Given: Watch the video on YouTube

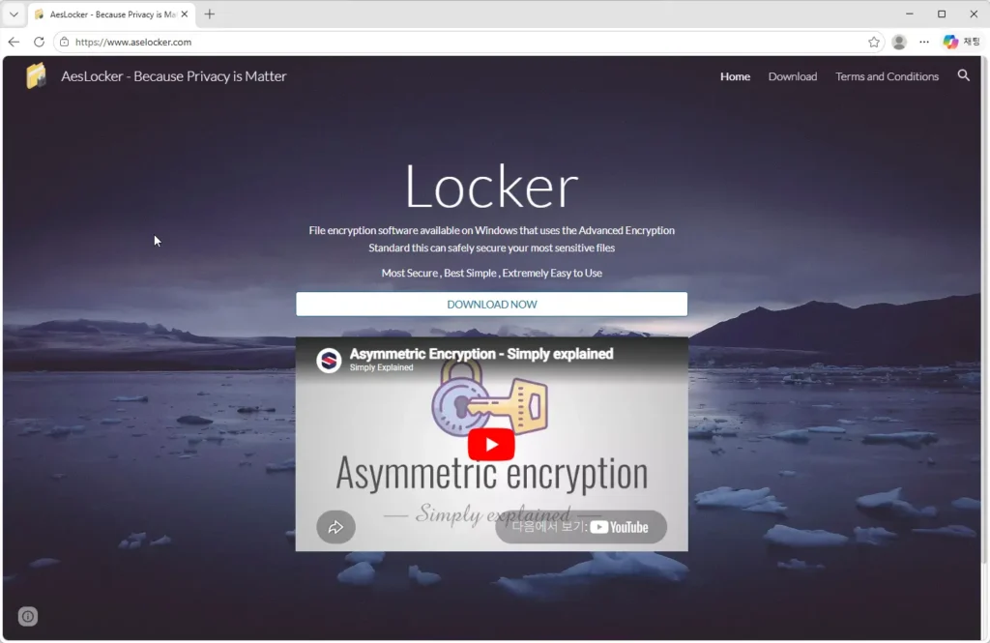Looking at the screenshot, I should 581,527.
